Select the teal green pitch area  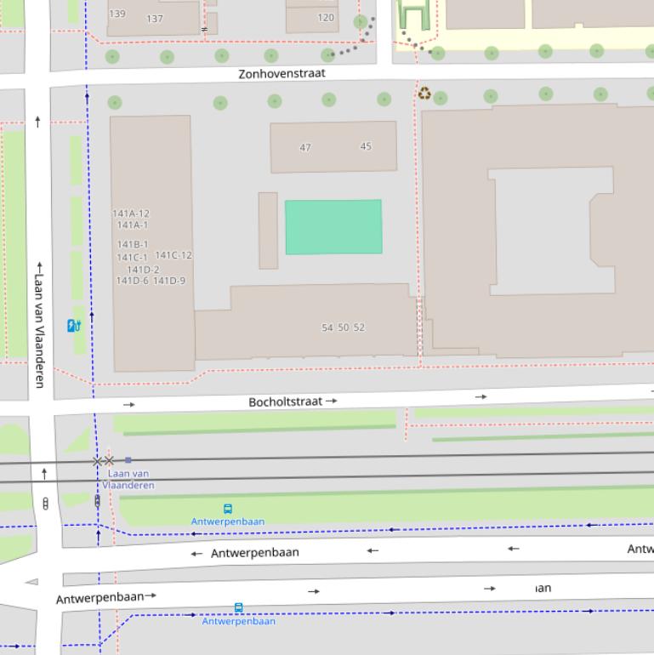pos(333,227)
